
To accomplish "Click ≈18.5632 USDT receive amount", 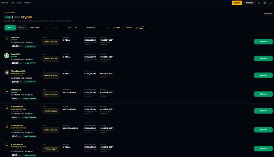I will click(x=106, y=74).
